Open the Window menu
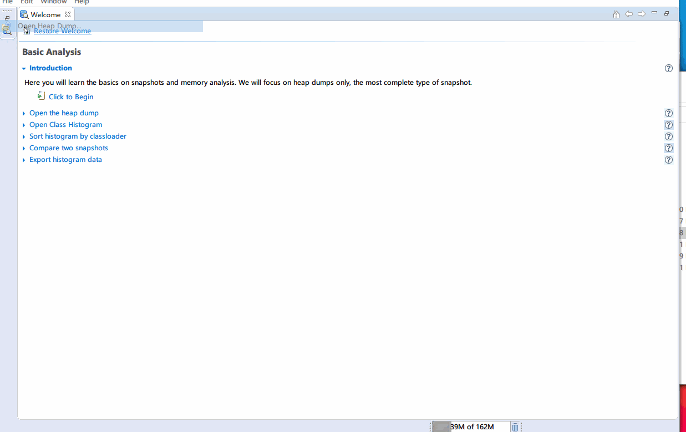 [54, 2]
